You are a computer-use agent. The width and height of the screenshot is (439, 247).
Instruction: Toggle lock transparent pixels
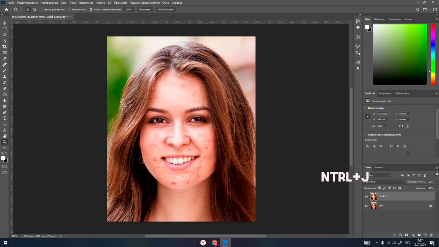tap(379, 188)
